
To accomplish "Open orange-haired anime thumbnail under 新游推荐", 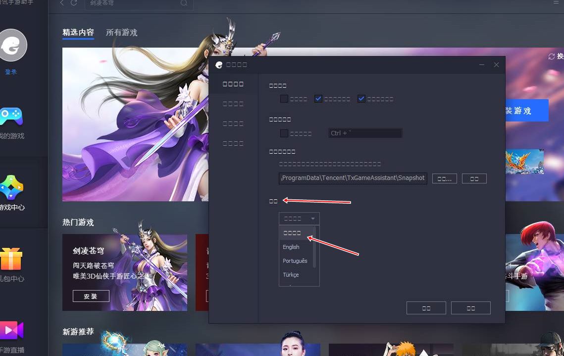I will 391,350.
